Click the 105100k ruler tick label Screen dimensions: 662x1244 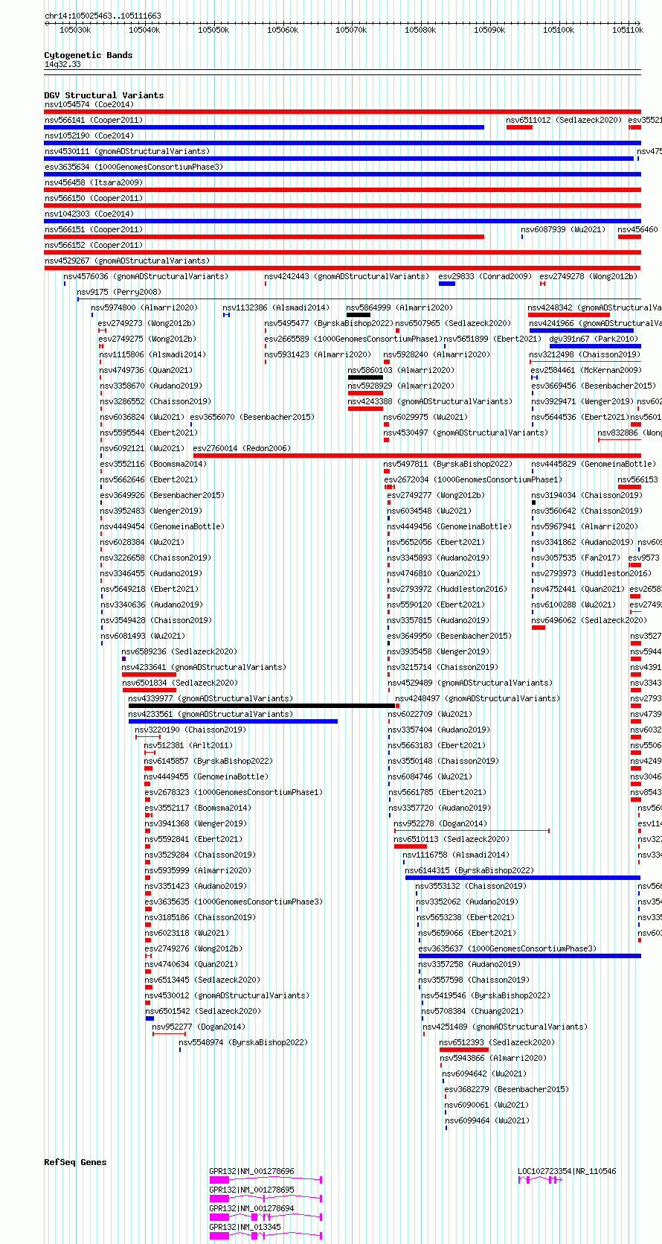coord(558,30)
